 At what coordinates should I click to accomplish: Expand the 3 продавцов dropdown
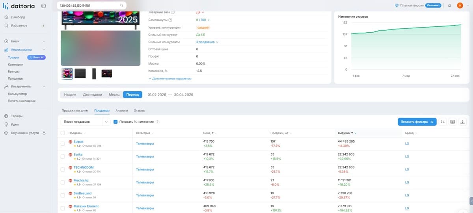207,42
